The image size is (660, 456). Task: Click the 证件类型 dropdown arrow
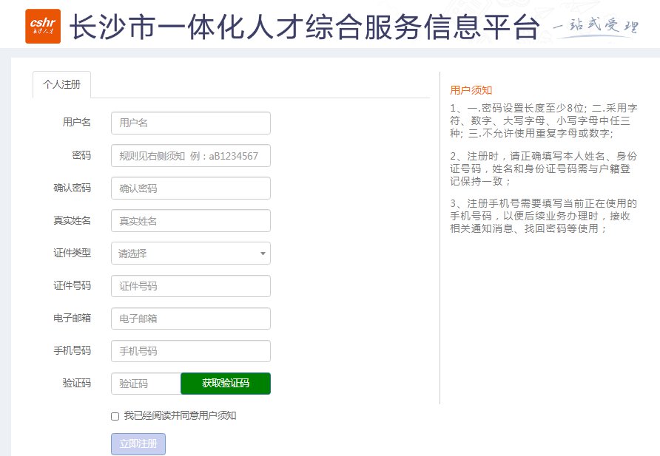click(262, 253)
